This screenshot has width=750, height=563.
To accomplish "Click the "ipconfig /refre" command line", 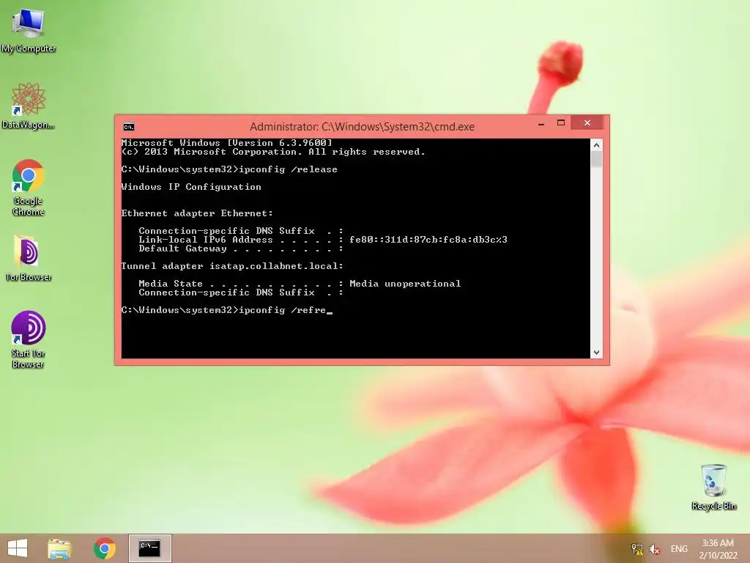I will [227, 310].
